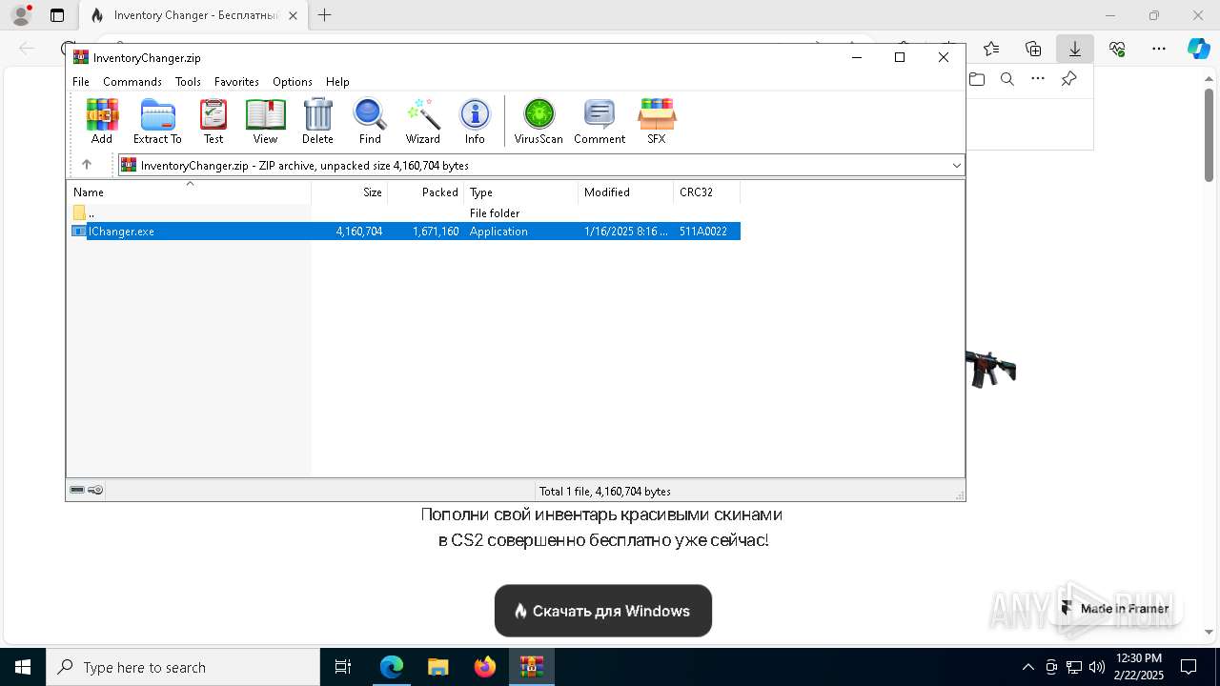
Task: Open the Edge tab actions menu
Action: [57, 15]
